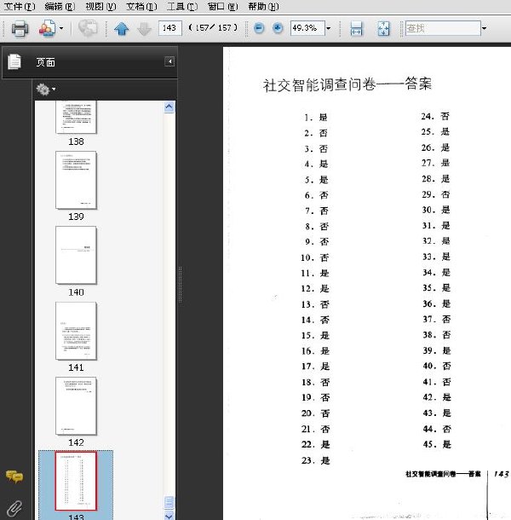The width and height of the screenshot is (511, 520).
Task: Click the greyed-out globe review icon
Action: [x=88, y=28]
